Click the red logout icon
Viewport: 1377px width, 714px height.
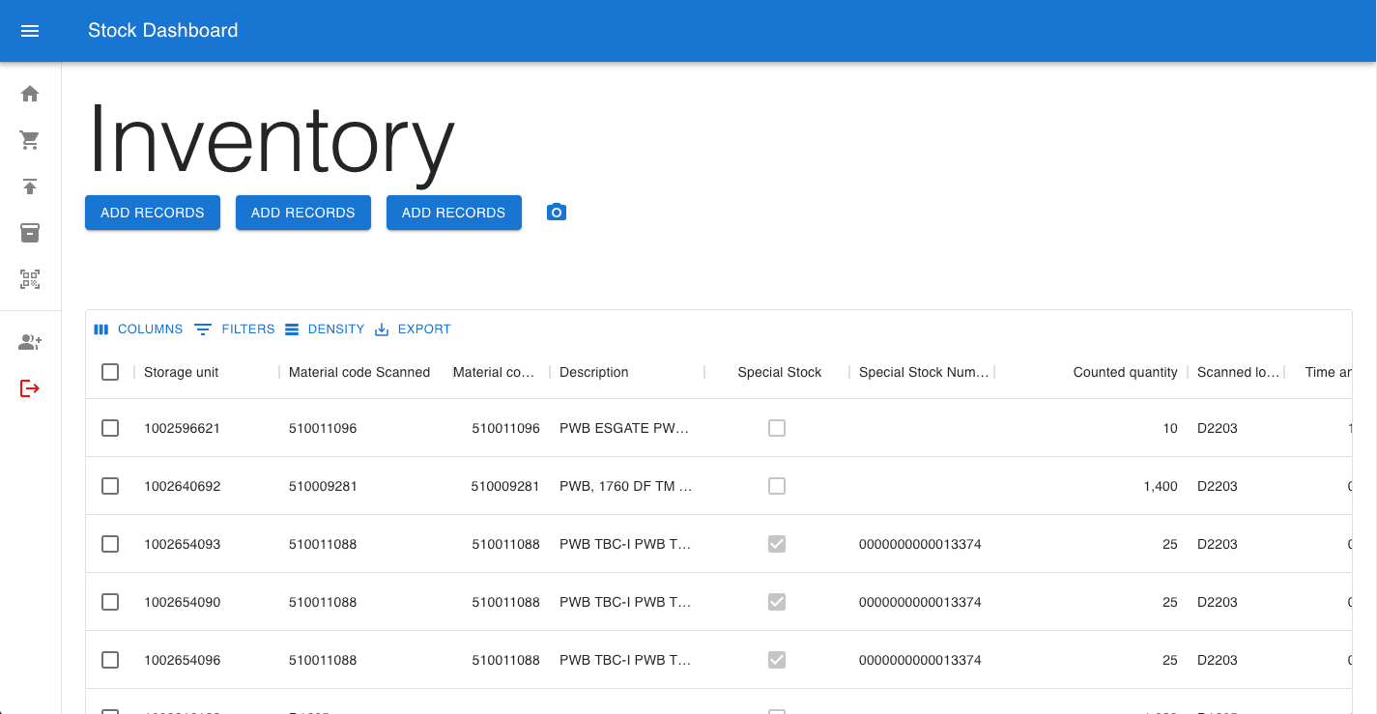coord(30,388)
